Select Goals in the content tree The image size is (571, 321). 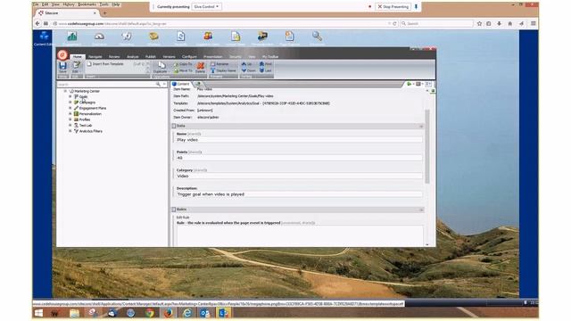[x=83, y=97]
